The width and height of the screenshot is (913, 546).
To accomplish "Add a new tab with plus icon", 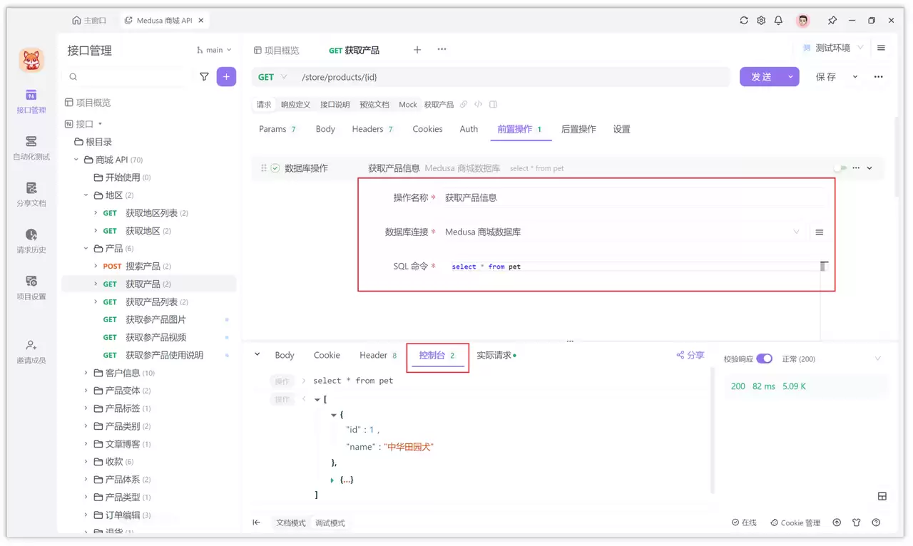I will [417, 49].
